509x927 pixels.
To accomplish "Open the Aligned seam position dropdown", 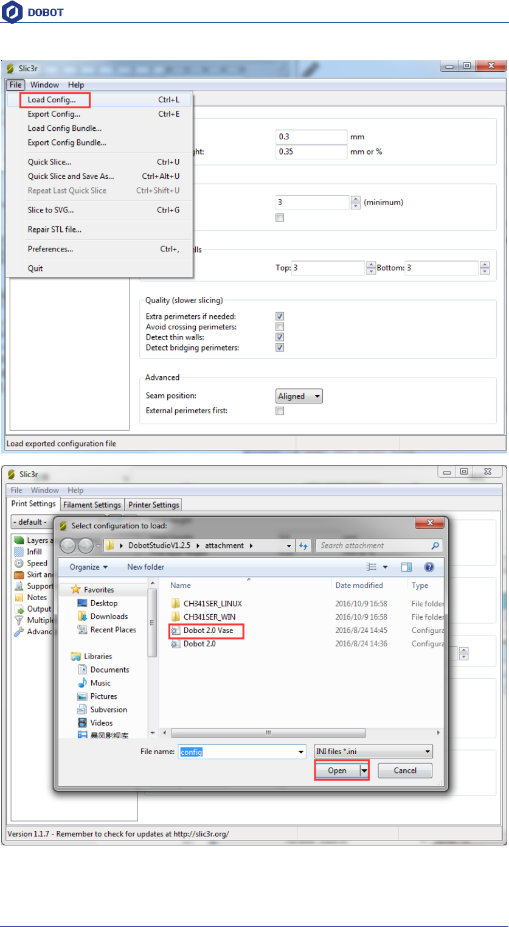I will (x=299, y=396).
